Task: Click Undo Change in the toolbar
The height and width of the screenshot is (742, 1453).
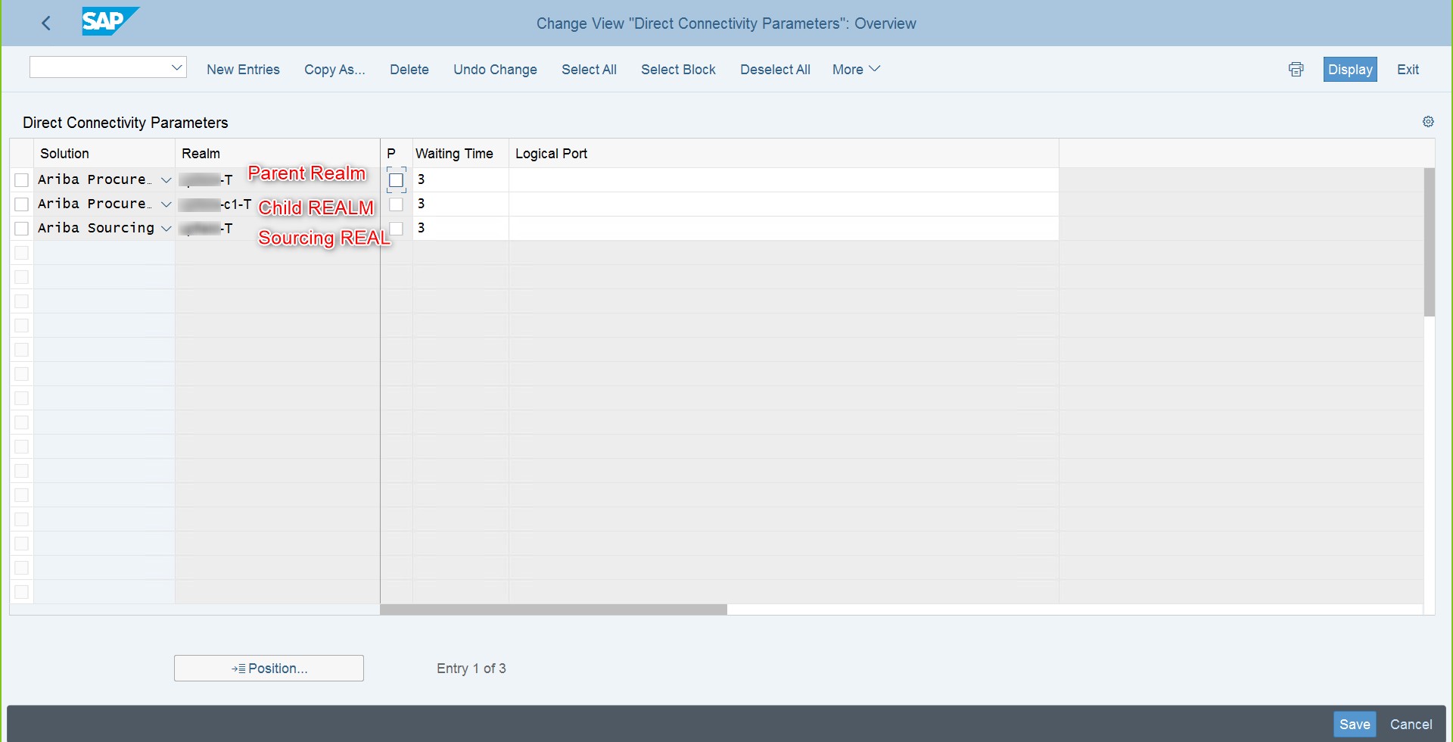Action: coord(495,69)
